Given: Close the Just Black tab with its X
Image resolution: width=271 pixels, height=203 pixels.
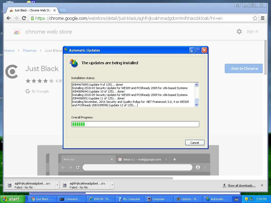Looking at the screenshot, I should (55, 10).
